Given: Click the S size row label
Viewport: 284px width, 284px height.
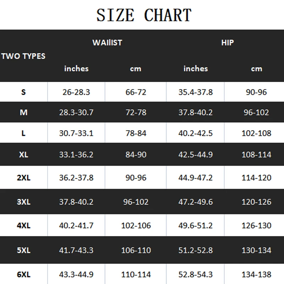Looking at the screenshot, I should [23, 92].
